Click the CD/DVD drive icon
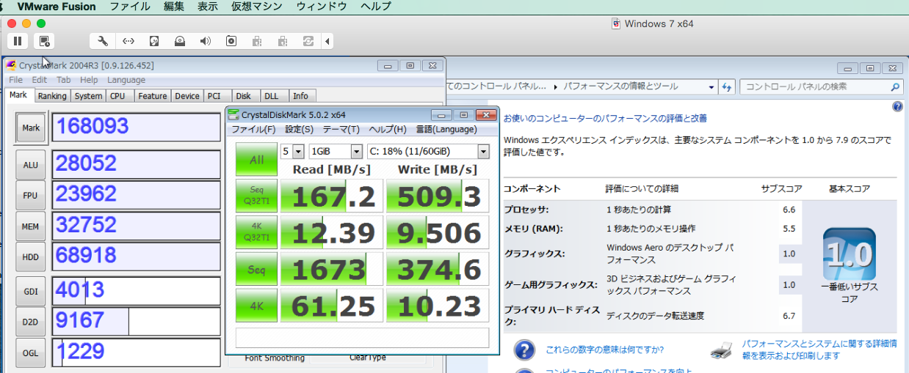This screenshot has width=909, height=373. (x=180, y=41)
